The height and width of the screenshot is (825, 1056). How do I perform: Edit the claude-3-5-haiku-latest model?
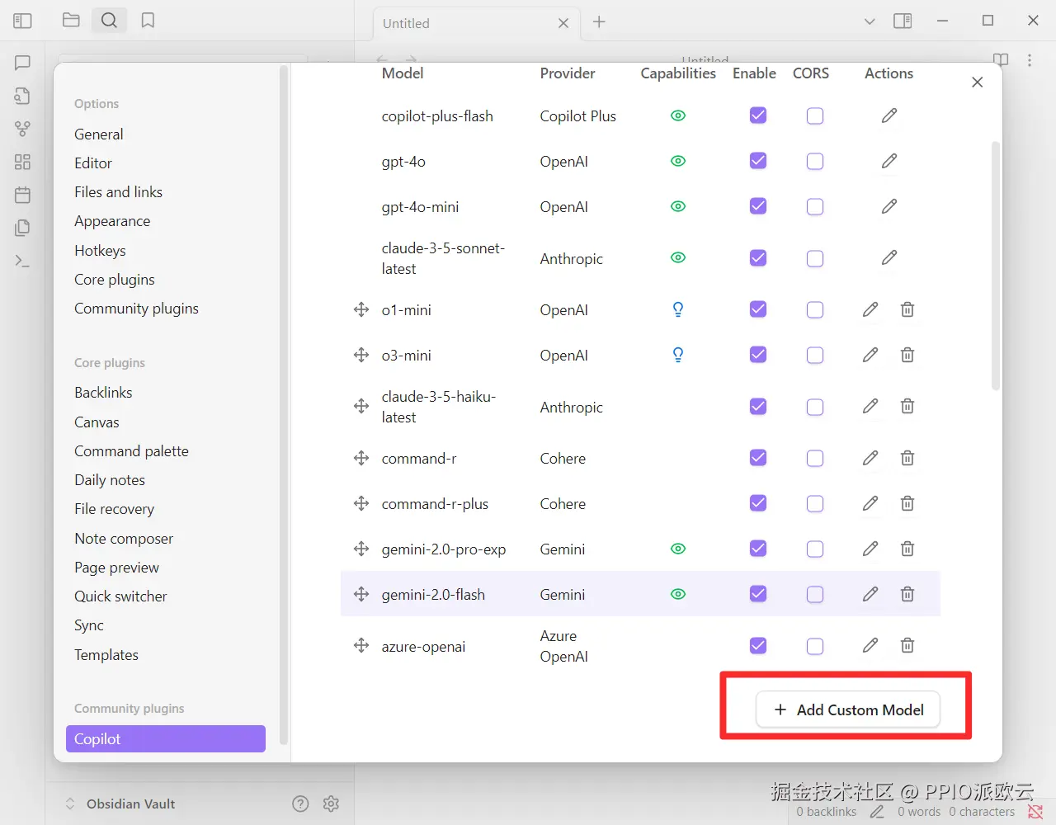click(x=870, y=406)
